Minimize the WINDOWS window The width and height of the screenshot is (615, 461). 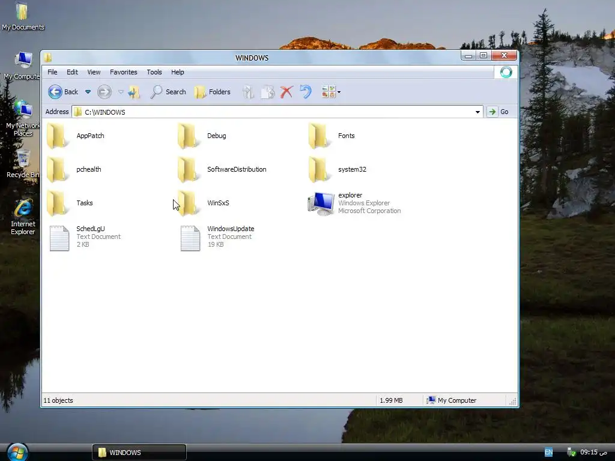click(x=468, y=56)
